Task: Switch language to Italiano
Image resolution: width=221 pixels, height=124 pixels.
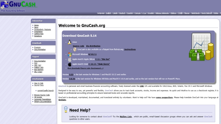Action: click(173, 13)
